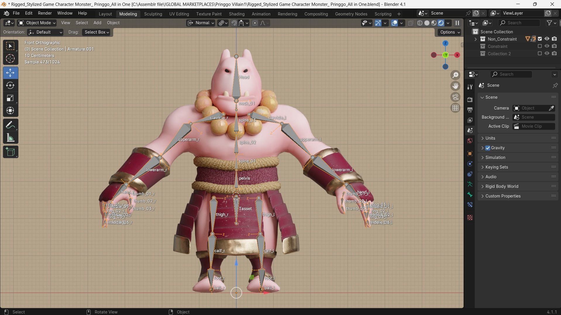
Task: Open the Drag Select Box dropdown
Action: click(97, 32)
